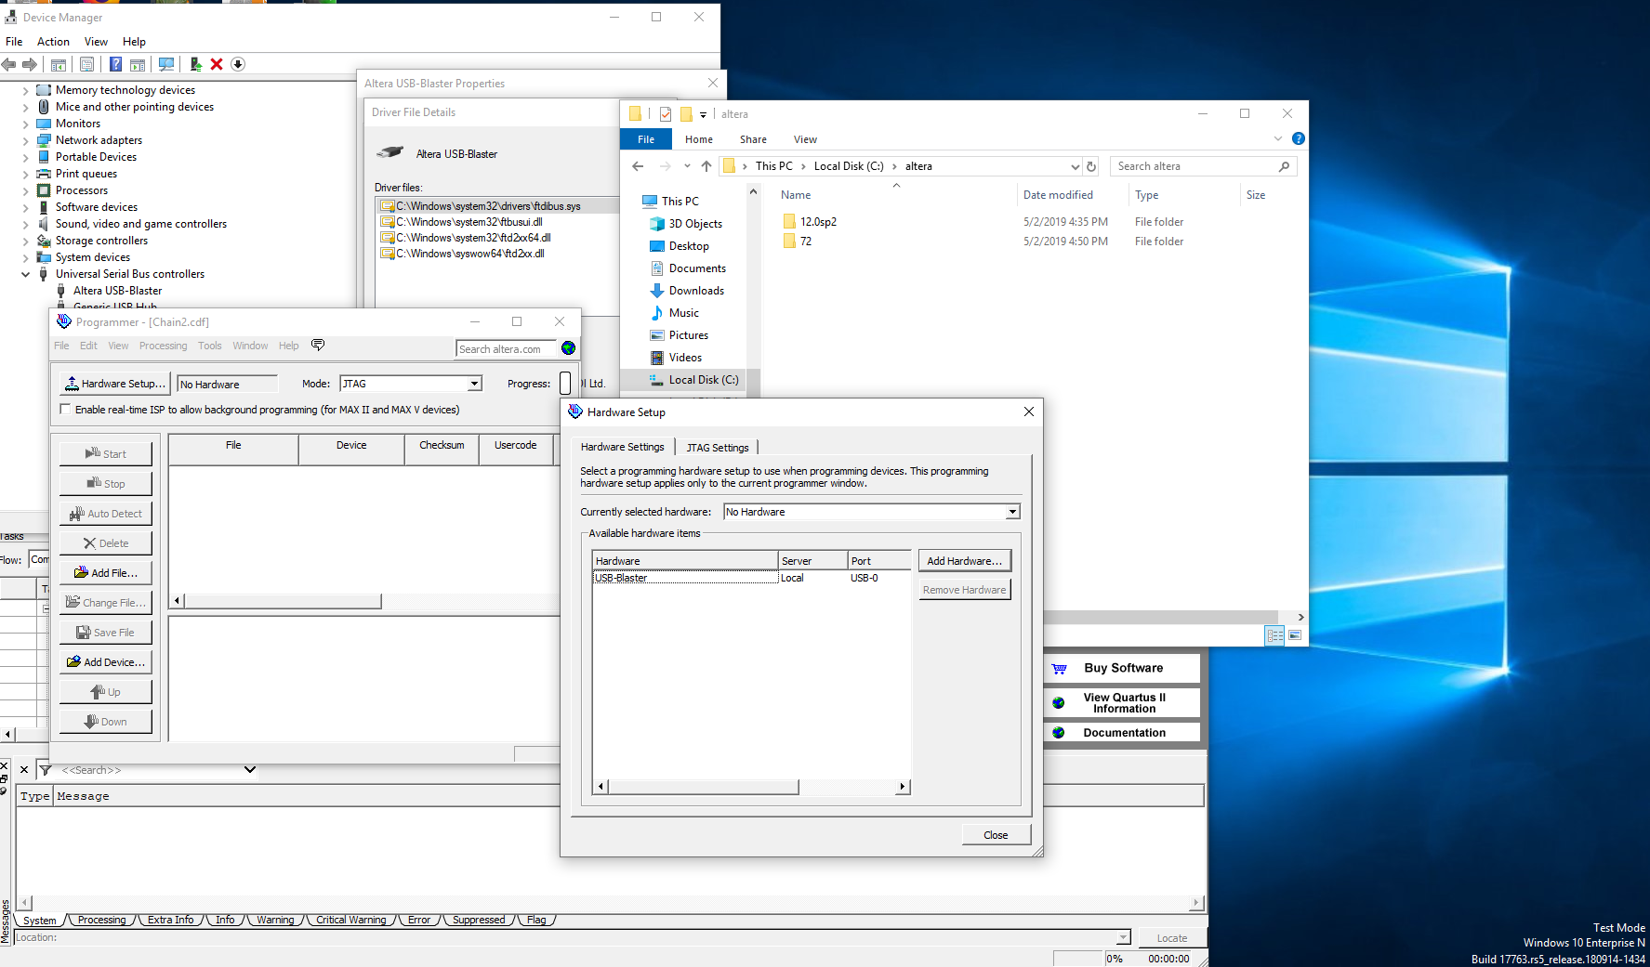Viewport: 1650px width, 967px height.
Task: Click the Up button in Programmer
Action: (105, 692)
